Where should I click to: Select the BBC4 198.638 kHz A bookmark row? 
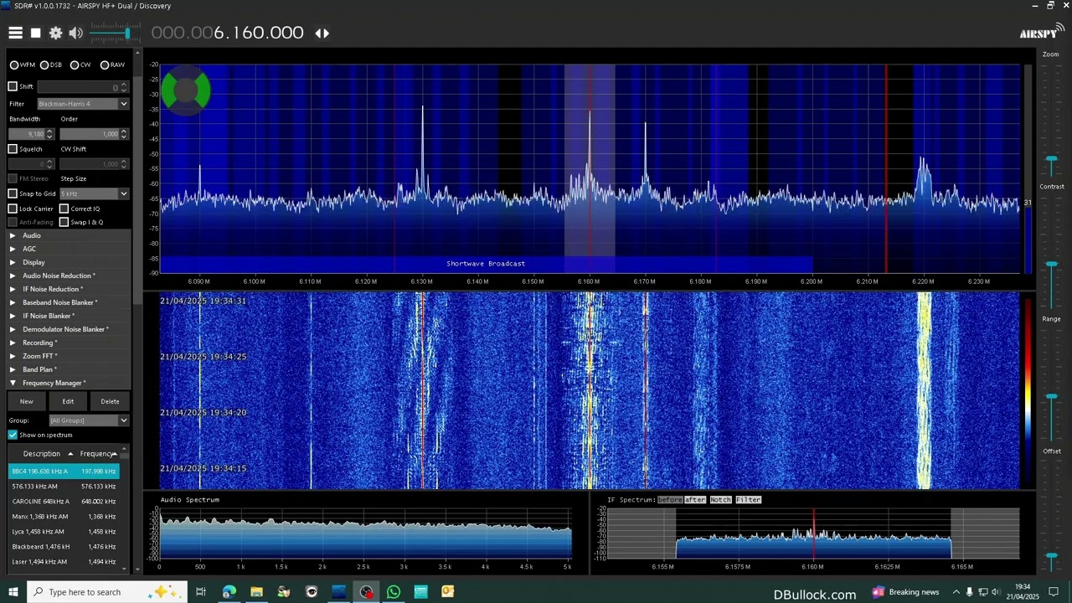pos(64,472)
